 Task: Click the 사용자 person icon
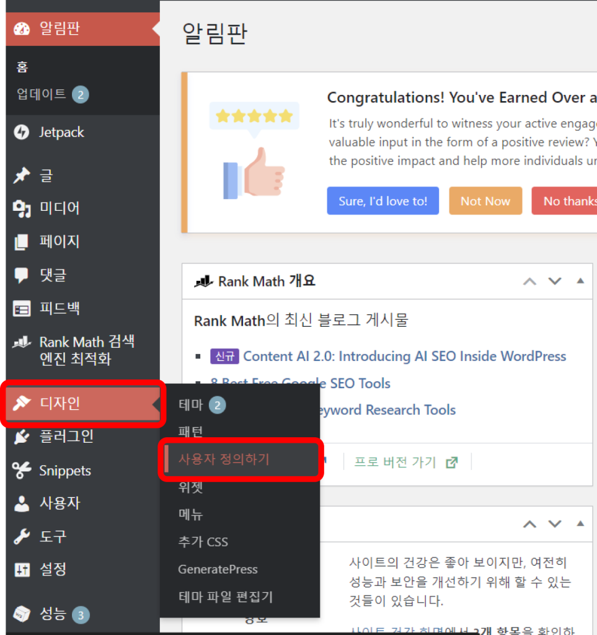22,504
